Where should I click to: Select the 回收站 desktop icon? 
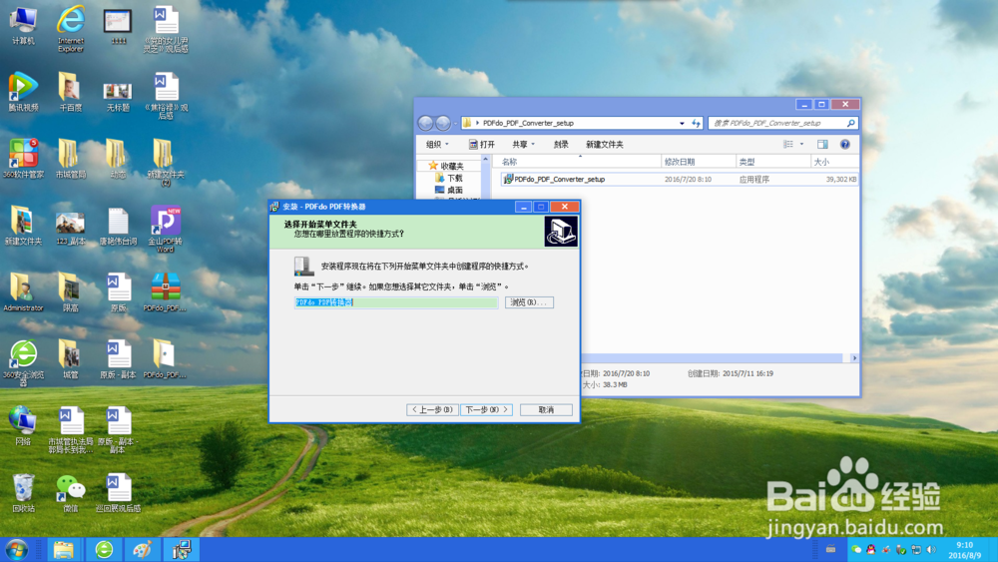[24, 492]
